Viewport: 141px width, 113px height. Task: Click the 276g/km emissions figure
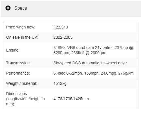pos(126,73)
